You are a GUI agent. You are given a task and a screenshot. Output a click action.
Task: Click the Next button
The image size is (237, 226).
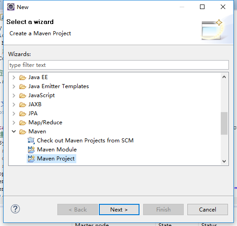pyautogui.click(x=119, y=209)
